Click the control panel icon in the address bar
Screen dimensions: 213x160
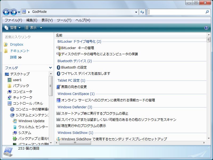tap(24, 12)
